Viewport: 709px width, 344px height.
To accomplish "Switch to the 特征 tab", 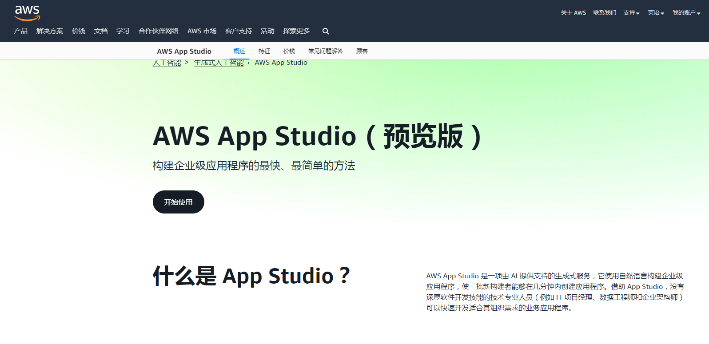I will point(264,51).
